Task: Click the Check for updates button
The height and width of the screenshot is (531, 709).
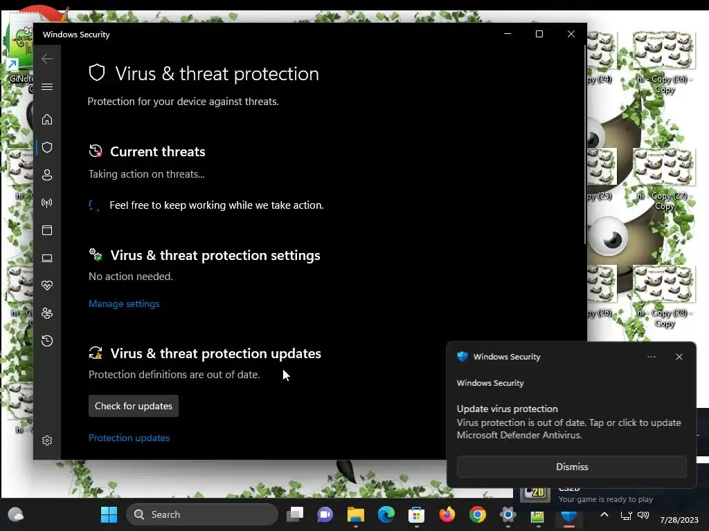Action: point(134,406)
